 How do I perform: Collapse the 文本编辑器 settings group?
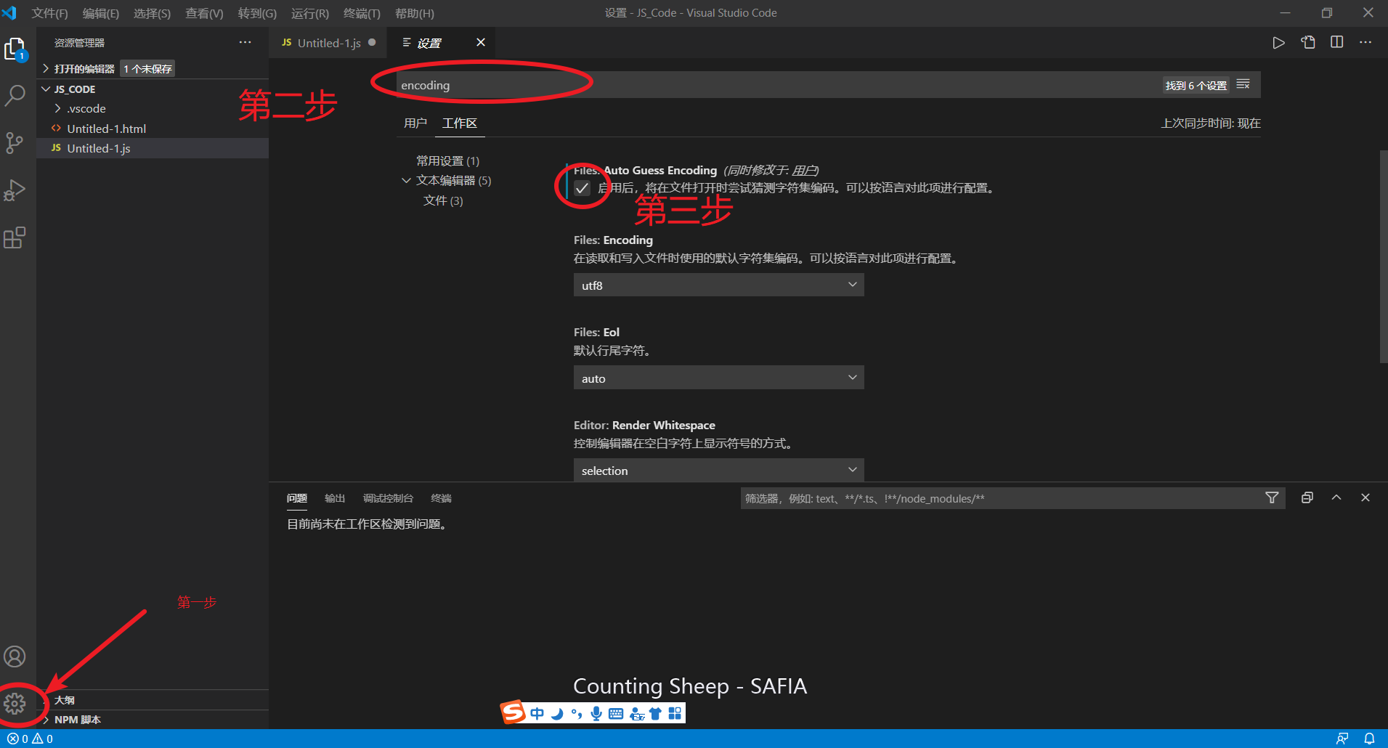click(406, 179)
